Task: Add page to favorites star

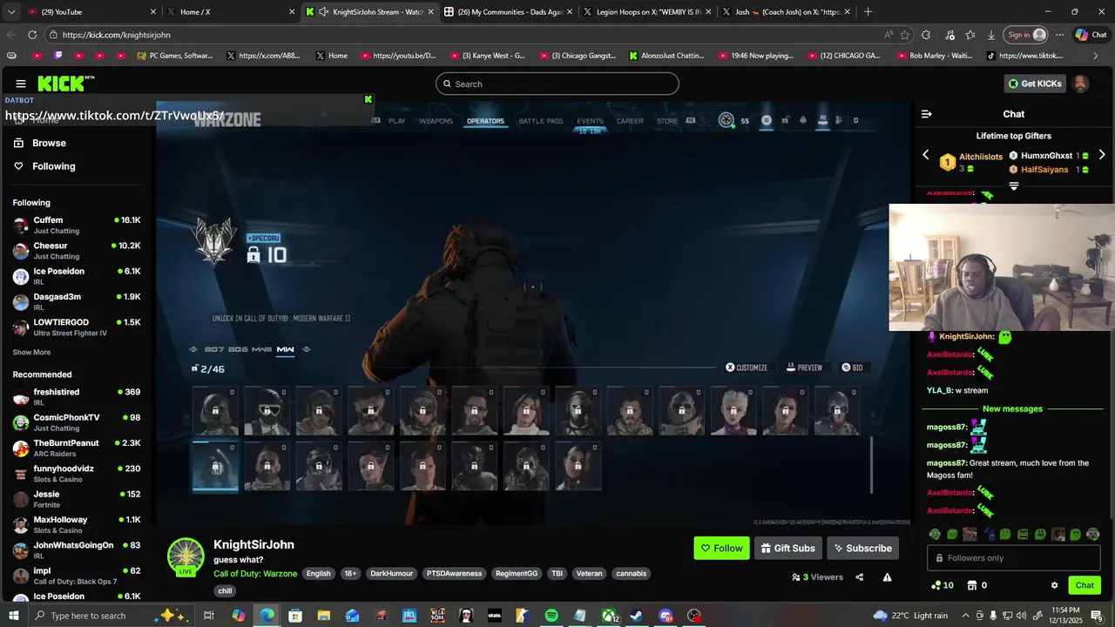Action: pos(905,35)
